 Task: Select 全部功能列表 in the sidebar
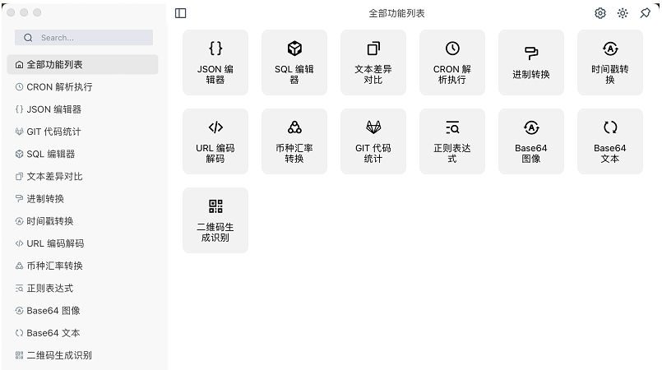click(x=82, y=64)
